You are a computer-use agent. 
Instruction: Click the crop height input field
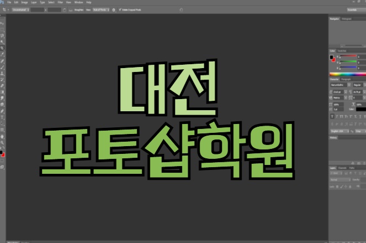[x=55, y=10]
